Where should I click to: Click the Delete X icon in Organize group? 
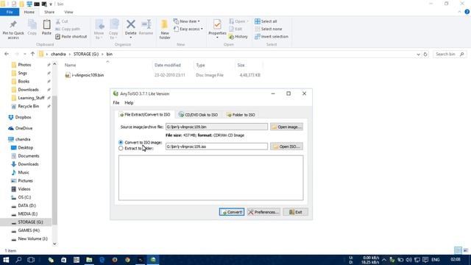click(x=131, y=24)
